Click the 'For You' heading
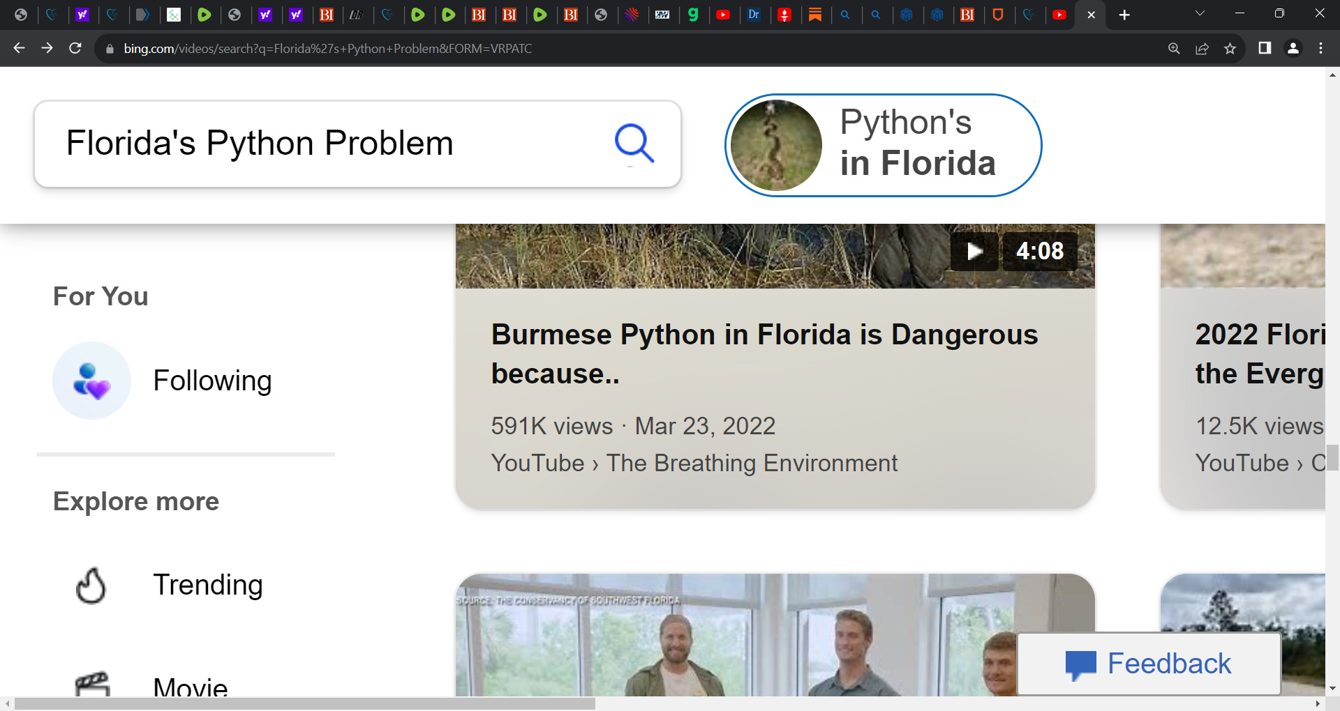 click(x=100, y=296)
